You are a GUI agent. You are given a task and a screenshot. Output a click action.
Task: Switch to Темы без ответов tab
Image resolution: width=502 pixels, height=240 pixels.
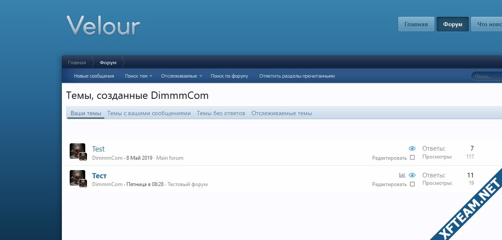tap(221, 113)
